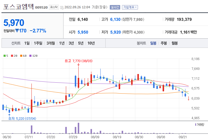The width and height of the screenshot is (208, 140).
Task: Select the 일봉 daily candle chart
Action: pos(153,43)
